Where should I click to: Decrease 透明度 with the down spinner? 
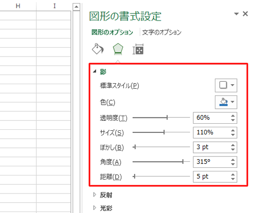[233, 120]
